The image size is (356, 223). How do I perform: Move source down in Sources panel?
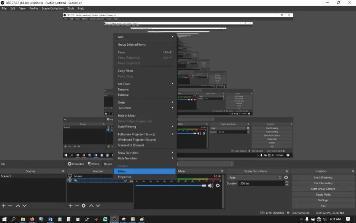(98, 205)
